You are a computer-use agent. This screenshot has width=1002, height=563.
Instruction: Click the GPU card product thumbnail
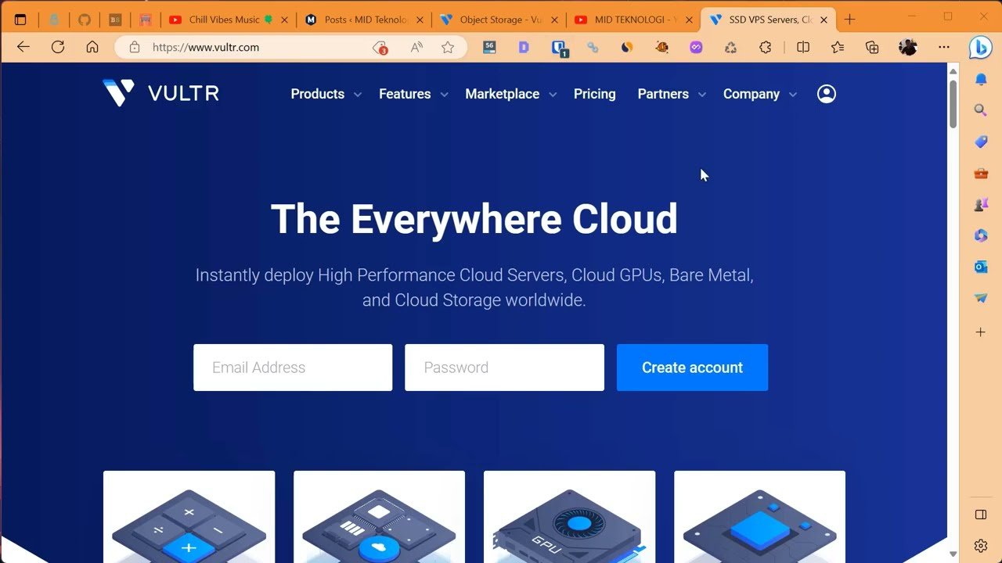point(569,517)
